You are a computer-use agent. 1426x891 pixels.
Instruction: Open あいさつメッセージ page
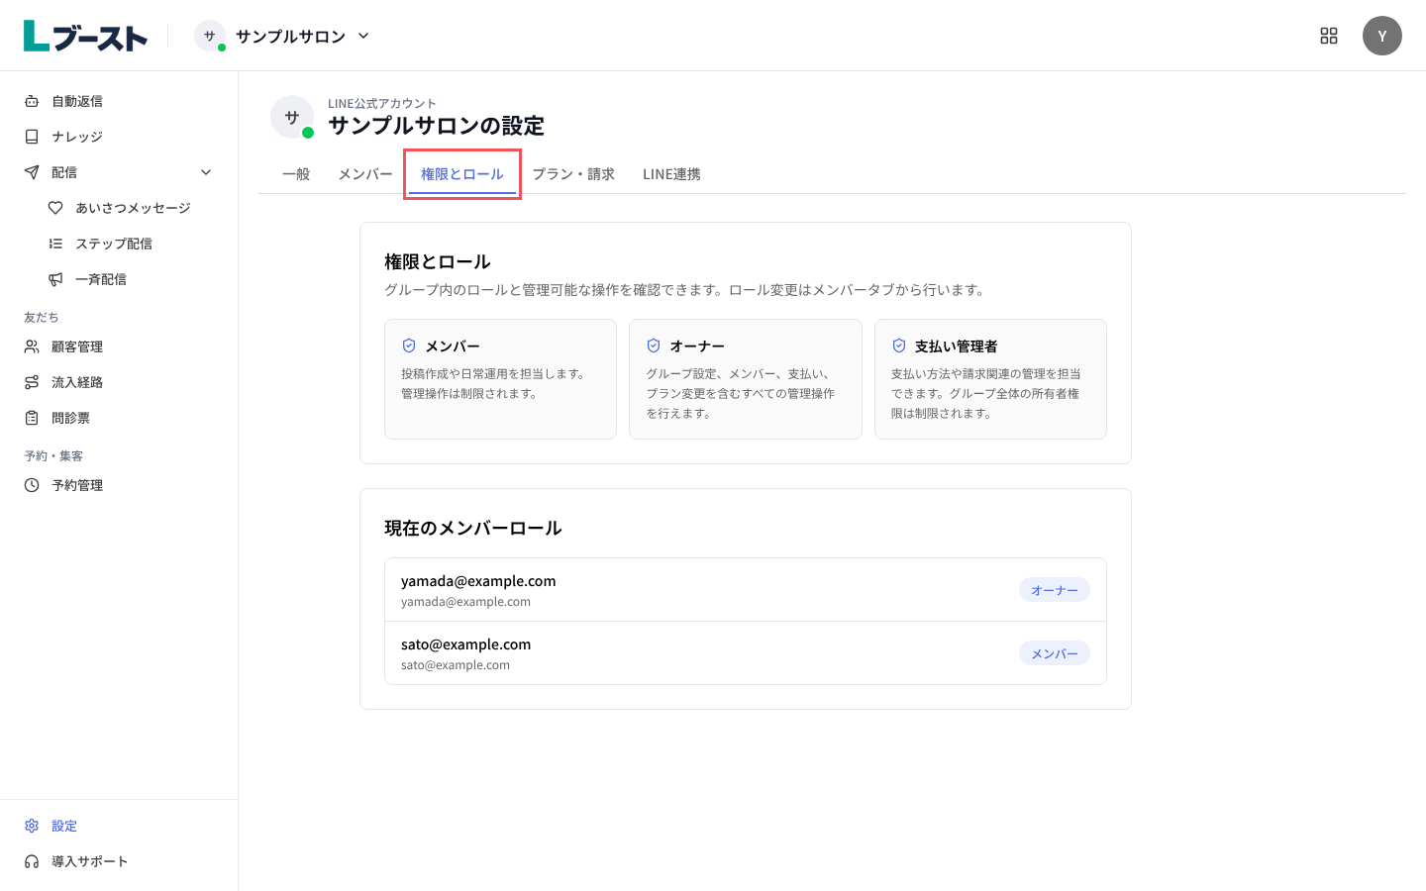click(x=131, y=208)
